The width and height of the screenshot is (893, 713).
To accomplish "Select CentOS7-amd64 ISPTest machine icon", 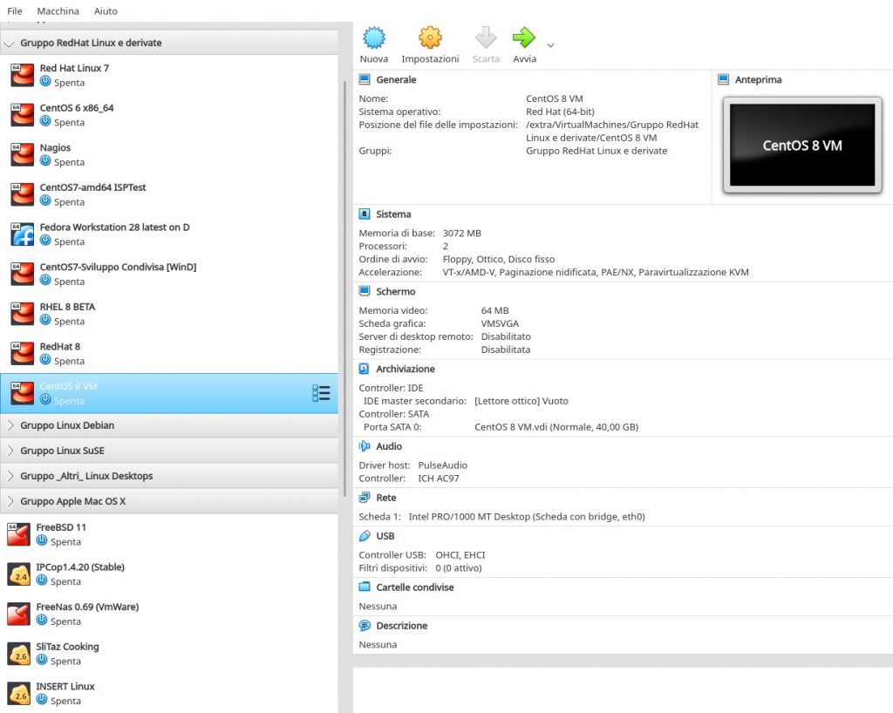I will point(22,194).
